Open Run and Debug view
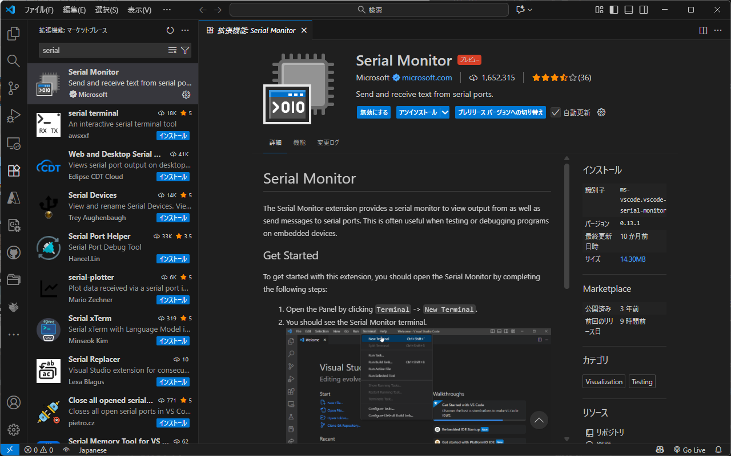The height and width of the screenshot is (456, 731). pyautogui.click(x=14, y=116)
